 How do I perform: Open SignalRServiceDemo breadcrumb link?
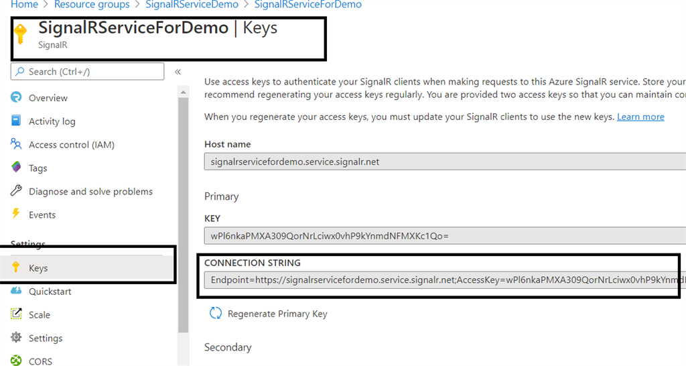[192, 5]
